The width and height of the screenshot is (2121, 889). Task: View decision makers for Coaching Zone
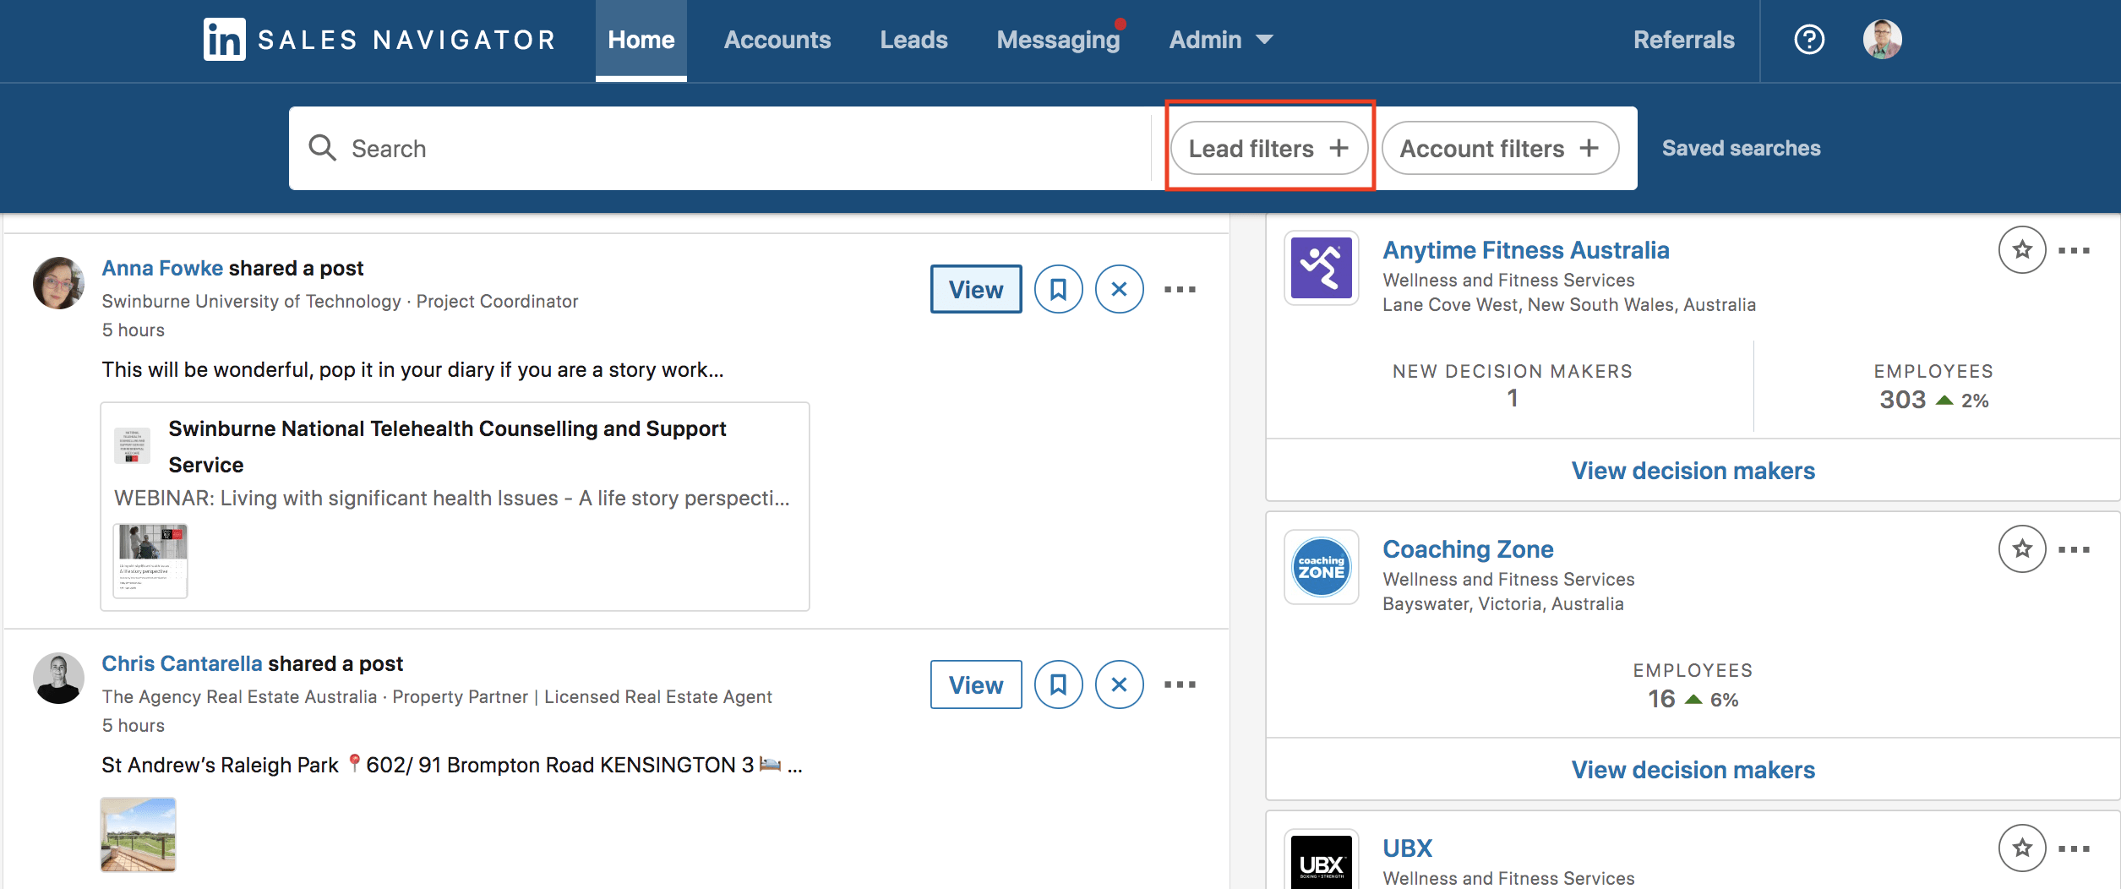click(x=1693, y=770)
